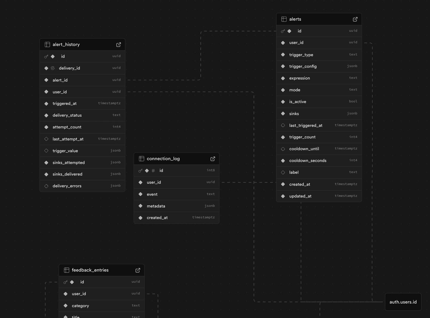Click the updated_at column in alerts
The width and height of the screenshot is (430, 318).
pos(300,196)
